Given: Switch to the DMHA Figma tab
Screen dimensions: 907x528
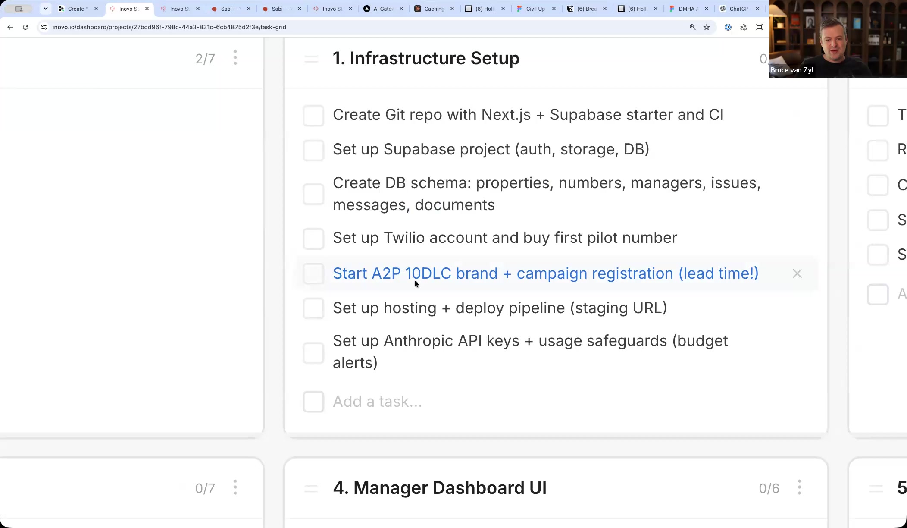Looking at the screenshot, I should tap(688, 9).
